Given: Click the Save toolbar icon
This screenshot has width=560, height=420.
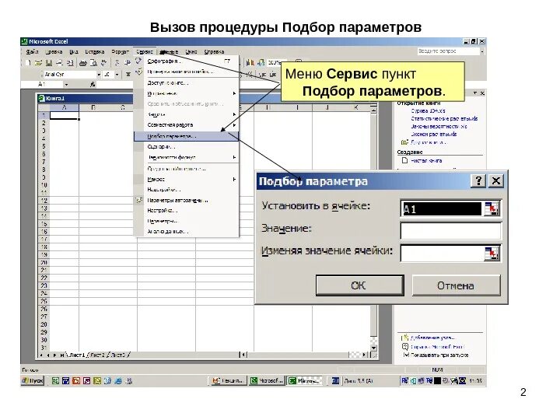Looking at the screenshot, I should 49,63.
